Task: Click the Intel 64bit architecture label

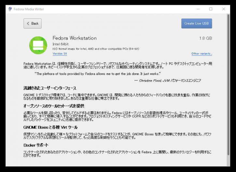Action: point(61,44)
